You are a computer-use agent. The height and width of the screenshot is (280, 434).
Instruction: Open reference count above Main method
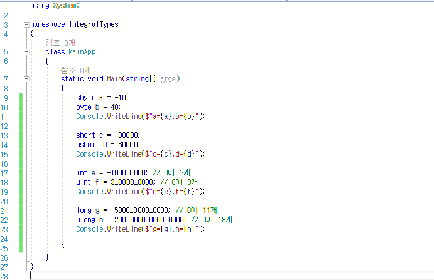click(75, 70)
